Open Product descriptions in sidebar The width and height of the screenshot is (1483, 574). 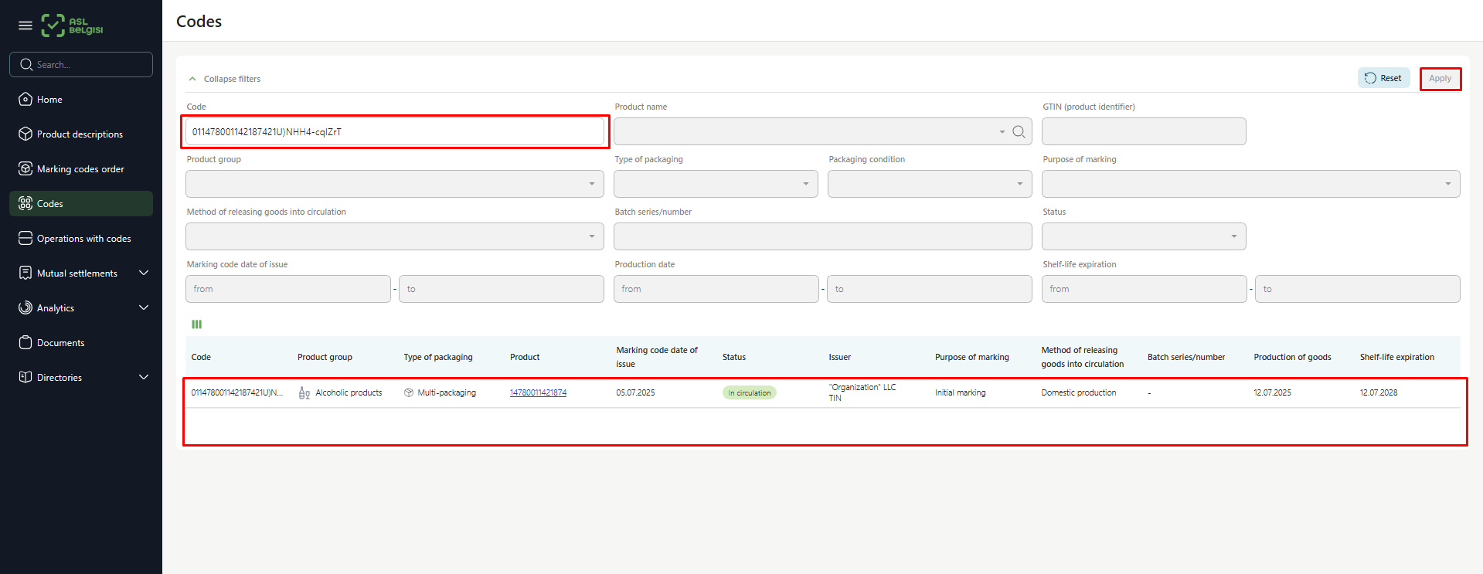pos(80,134)
